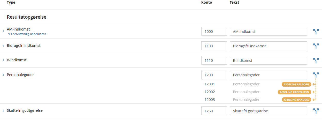Click the split icon for Skattefri godtgørelse
322x120 pixels.
pyautogui.click(x=316, y=111)
